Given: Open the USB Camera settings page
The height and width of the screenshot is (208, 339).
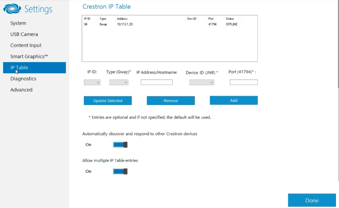Looking at the screenshot, I should 24,34.
